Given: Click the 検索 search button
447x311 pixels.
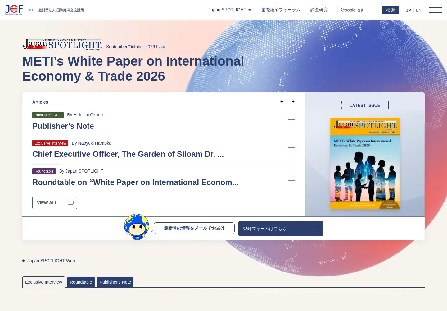Looking at the screenshot, I should 391,10.
